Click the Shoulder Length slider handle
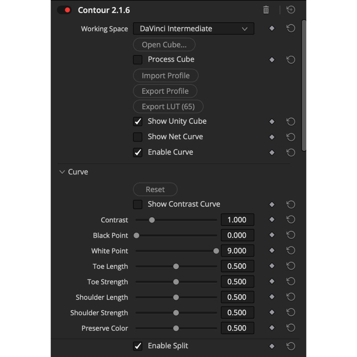Screen dimensions: 357x357 coord(176,297)
